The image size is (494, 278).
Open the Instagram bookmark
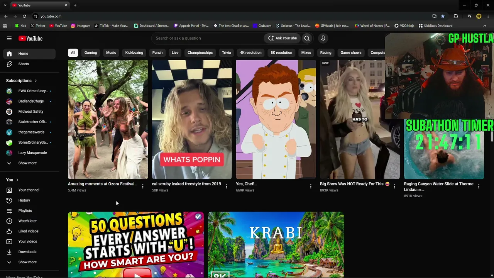coord(80,26)
